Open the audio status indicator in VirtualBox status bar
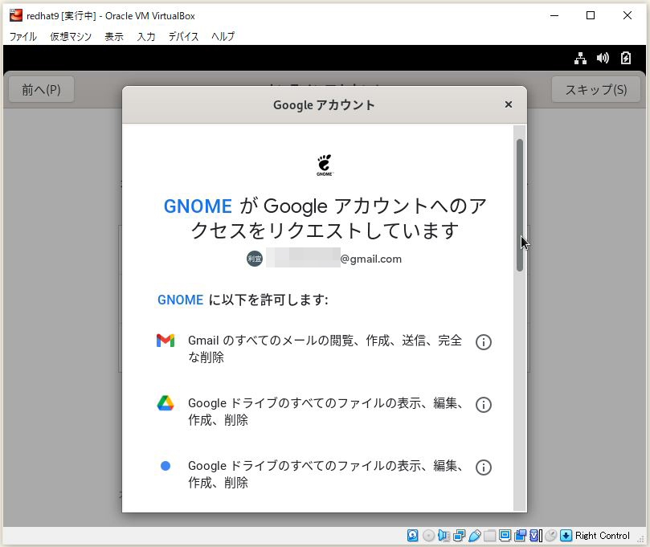The height and width of the screenshot is (547, 650). tap(444, 536)
